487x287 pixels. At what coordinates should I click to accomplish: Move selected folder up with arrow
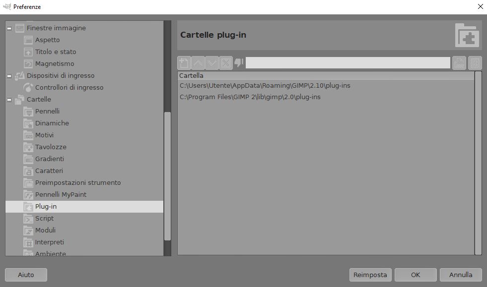click(x=198, y=63)
